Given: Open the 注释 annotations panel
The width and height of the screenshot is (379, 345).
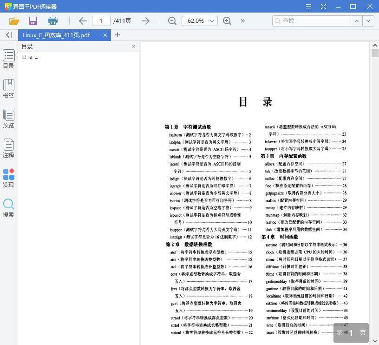Looking at the screenshot, I should coord(9,148).
